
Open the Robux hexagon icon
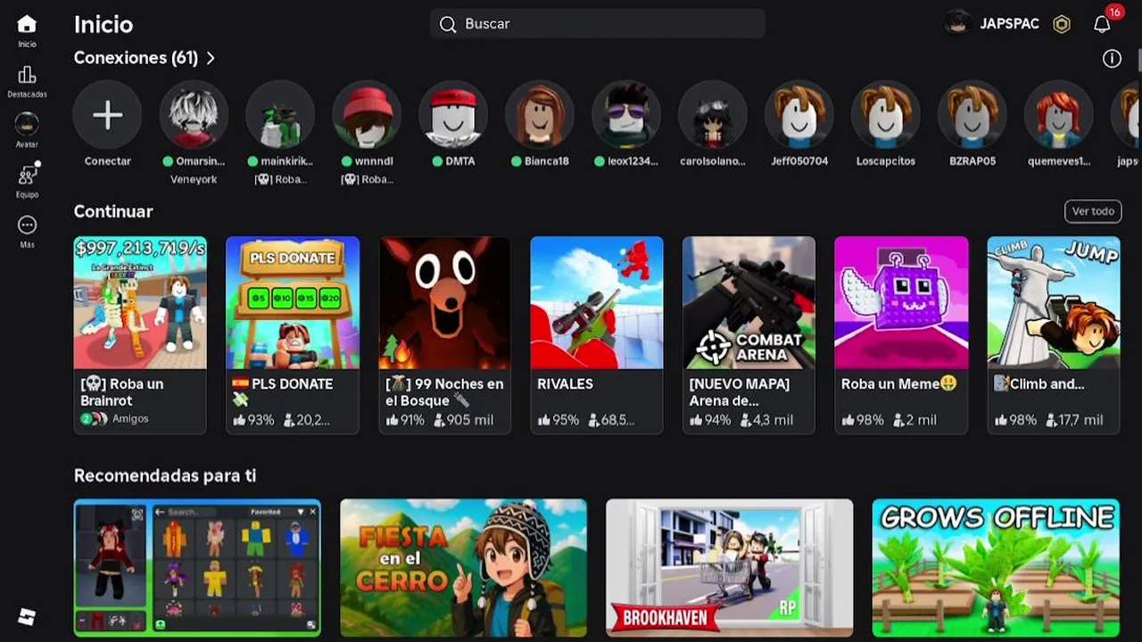1062,24
